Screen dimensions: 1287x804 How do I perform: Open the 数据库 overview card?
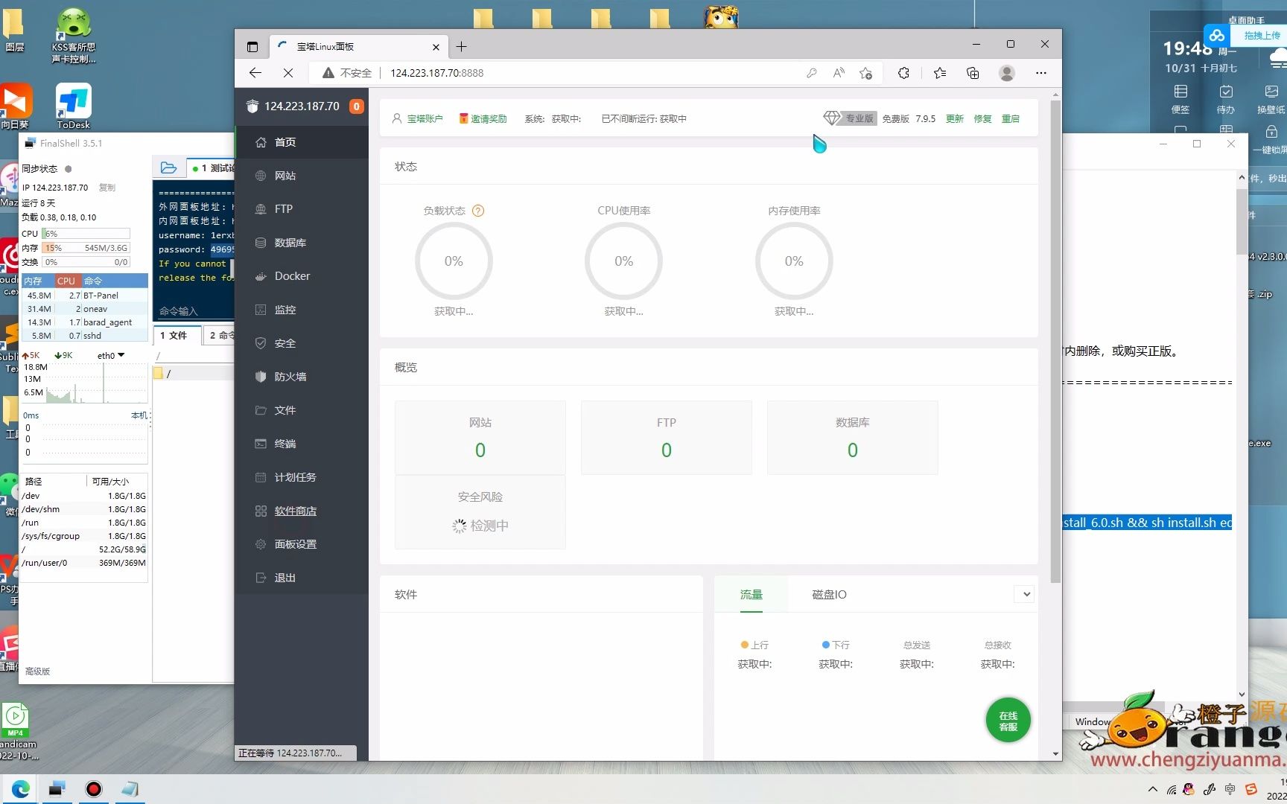pos(853,438)
